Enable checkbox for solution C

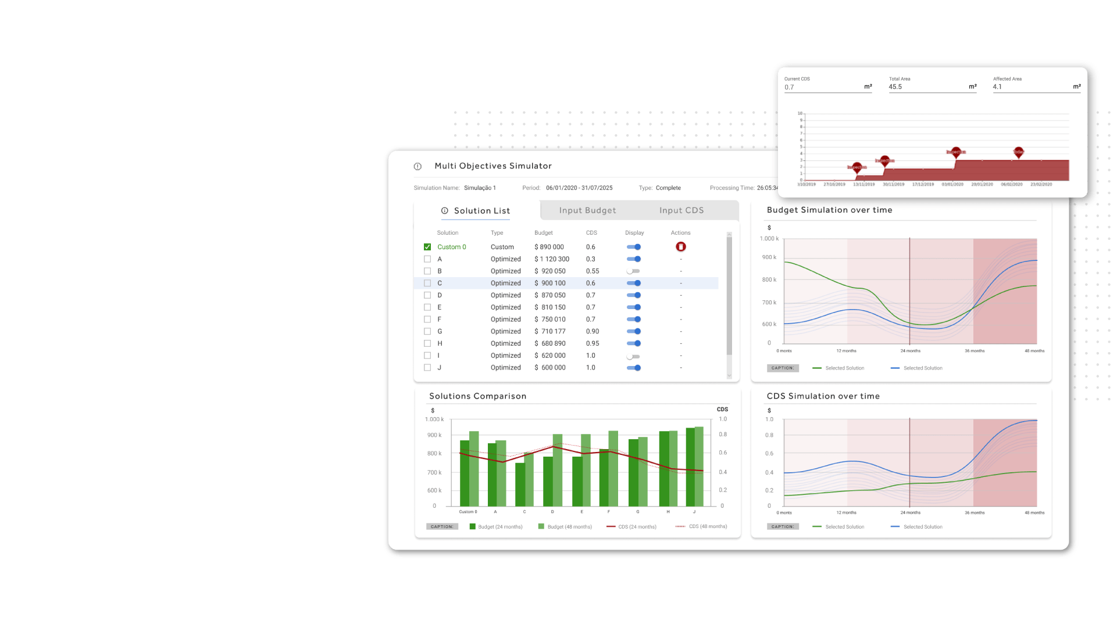(428, 283)
